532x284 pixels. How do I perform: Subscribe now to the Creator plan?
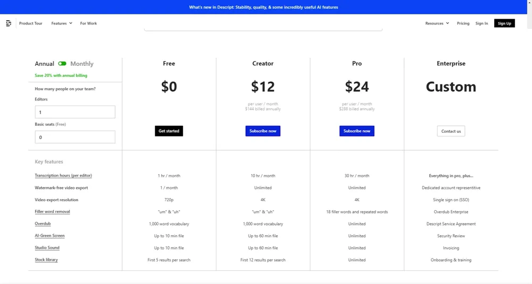263,131
